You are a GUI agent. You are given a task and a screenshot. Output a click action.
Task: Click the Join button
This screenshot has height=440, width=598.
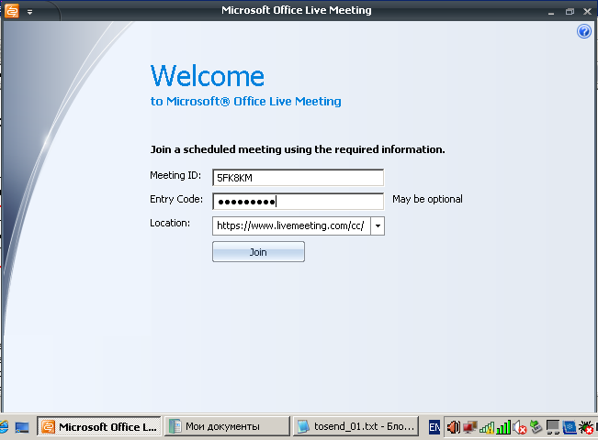(258, 252)
